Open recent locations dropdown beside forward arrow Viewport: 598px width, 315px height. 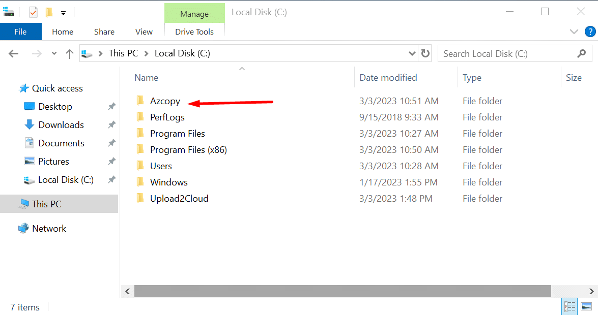click(x=53, y=53)
